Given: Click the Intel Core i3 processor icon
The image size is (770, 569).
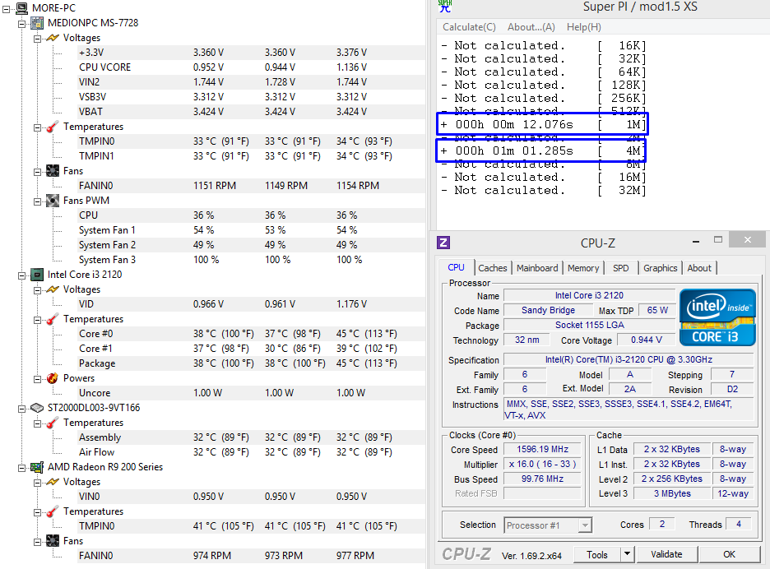Looking at the screenshot, I should (x=37, y=275).
